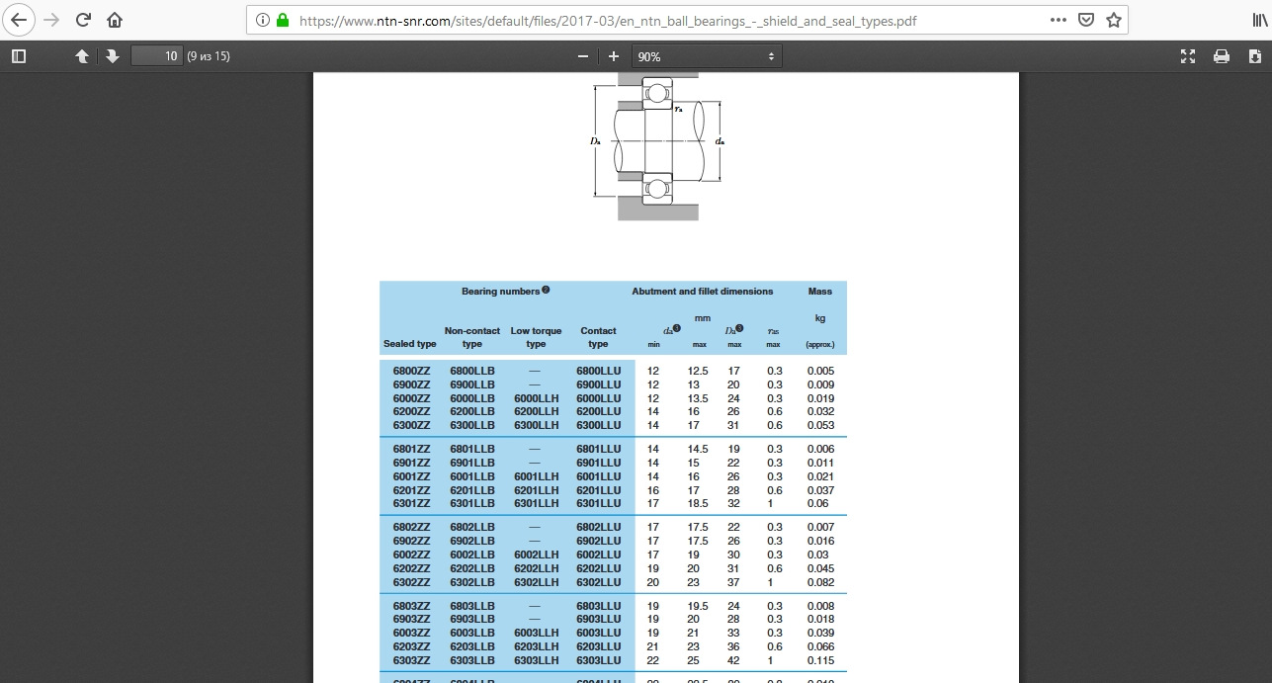Screen dimensions: 1272x683
Task: Switch PDF to presentation mode
Action: (x=1188, y=56)
